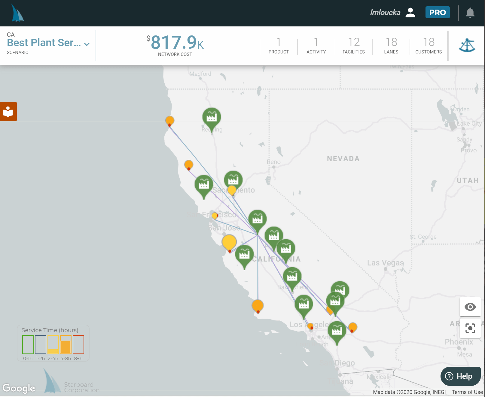Open the user account profile icon

tap(410, 13)
